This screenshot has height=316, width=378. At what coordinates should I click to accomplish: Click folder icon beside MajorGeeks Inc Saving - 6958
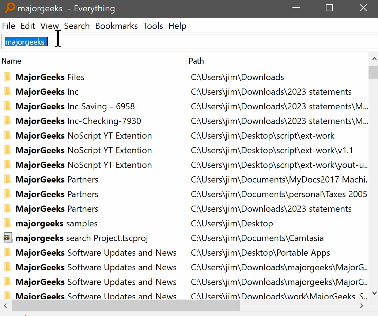(x=7, y=106)
